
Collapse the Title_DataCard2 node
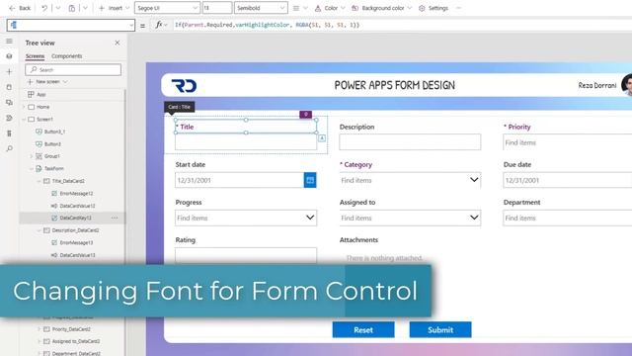tap(39, 181)
